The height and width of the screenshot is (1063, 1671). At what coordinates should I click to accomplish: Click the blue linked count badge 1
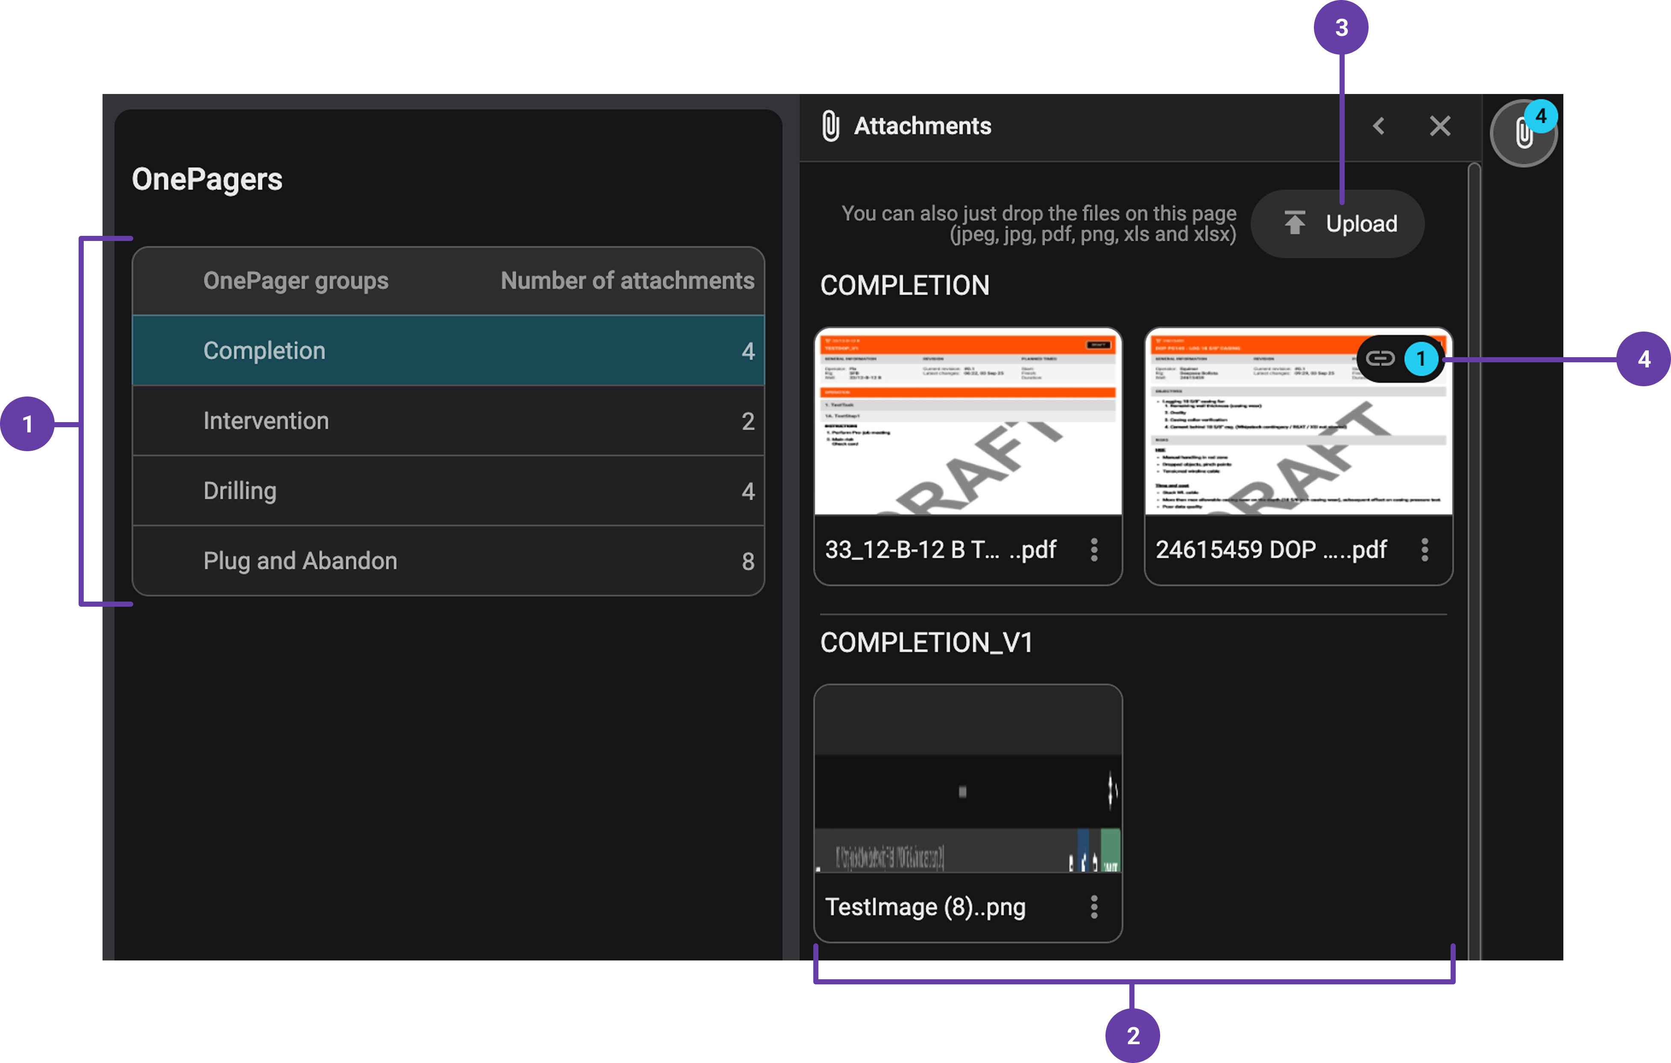[1421, 358]
